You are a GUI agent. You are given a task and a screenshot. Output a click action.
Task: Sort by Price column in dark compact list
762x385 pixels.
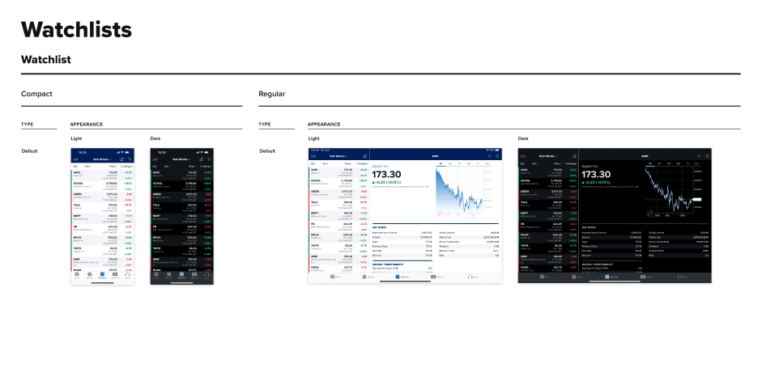pyautogui.click(x=190, y=166)
